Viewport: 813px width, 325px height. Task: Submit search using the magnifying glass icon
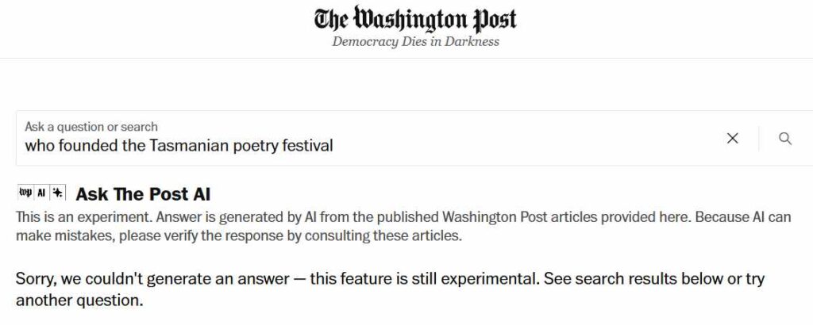pyautogui.click(x=785, y=138)
